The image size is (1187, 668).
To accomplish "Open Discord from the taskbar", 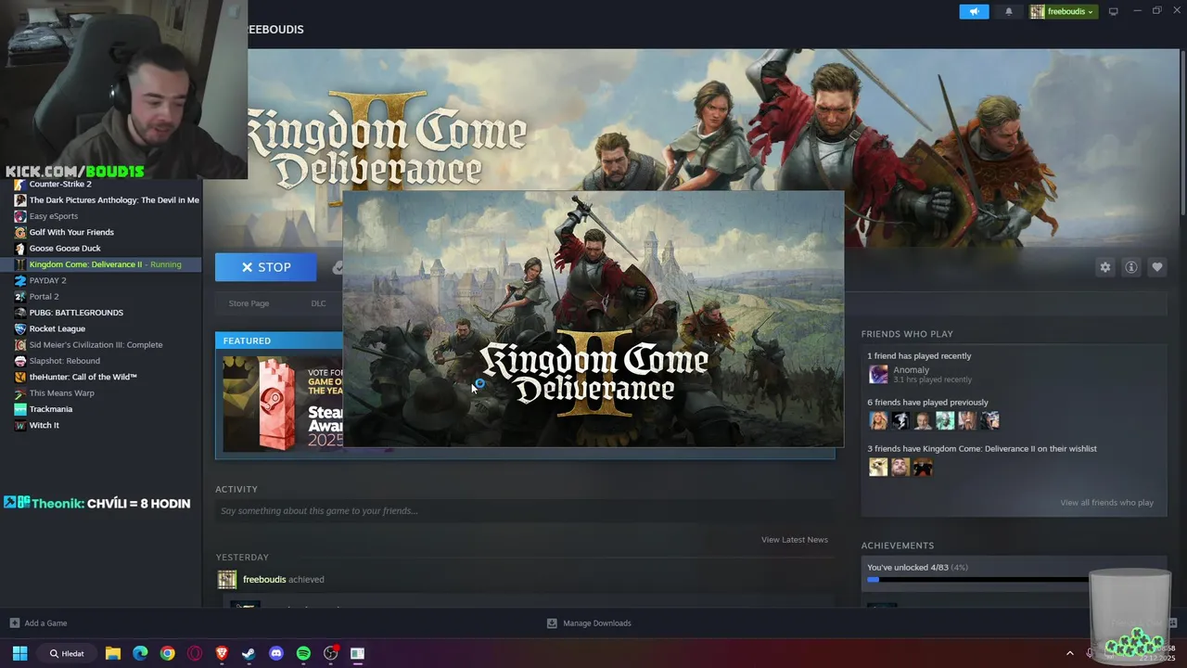I will (x=276, y=653).
